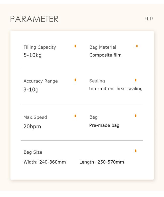Viewport: 164px width, 197px height.
Task: Select the 20bpm speed value
Action: pyautogui.click(x=32, y=126)
